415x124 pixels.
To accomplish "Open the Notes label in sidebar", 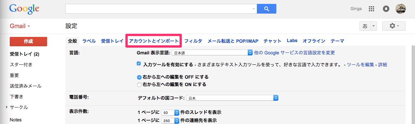I will (16, 120).
